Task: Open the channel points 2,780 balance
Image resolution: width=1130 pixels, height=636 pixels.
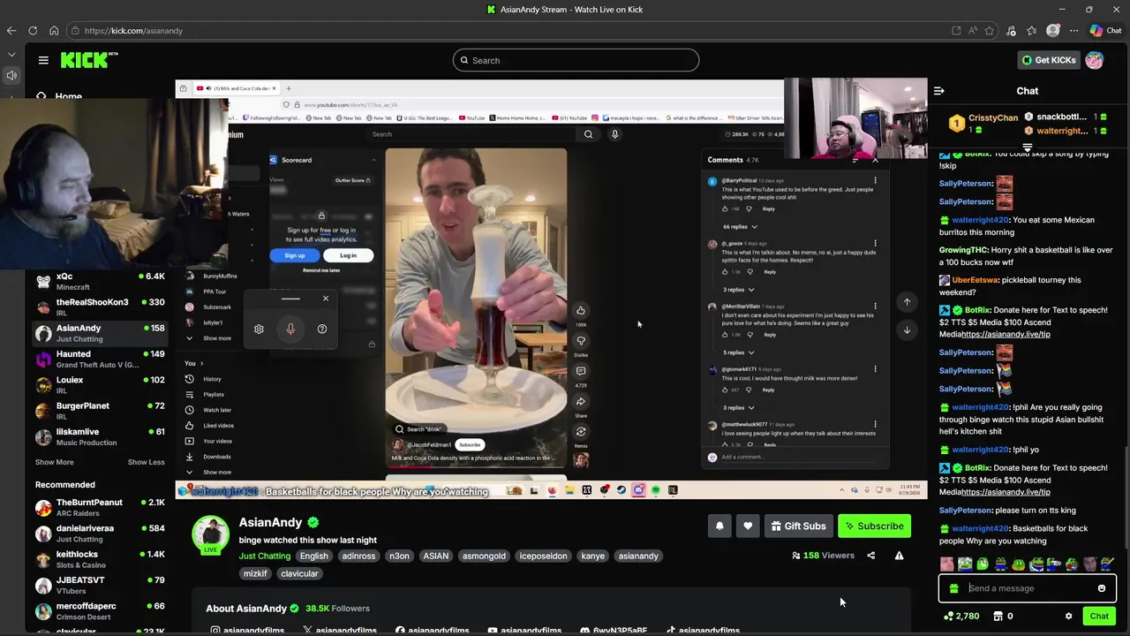Action: point(961,617)
